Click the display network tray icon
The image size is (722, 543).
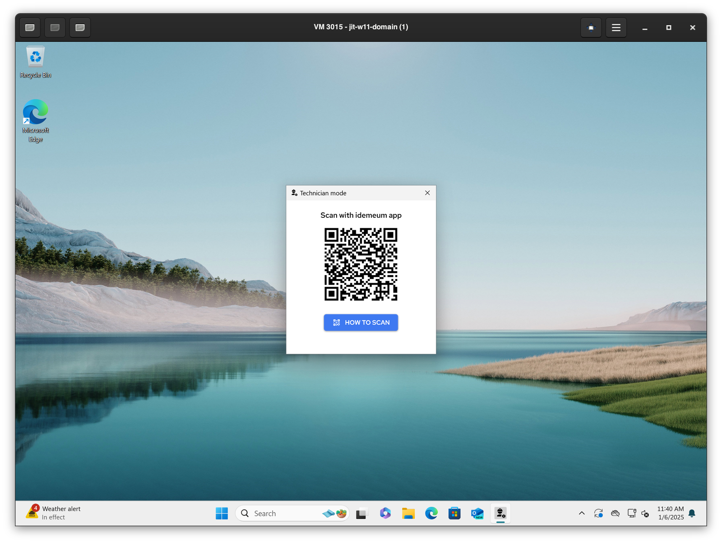click(632, 513)
